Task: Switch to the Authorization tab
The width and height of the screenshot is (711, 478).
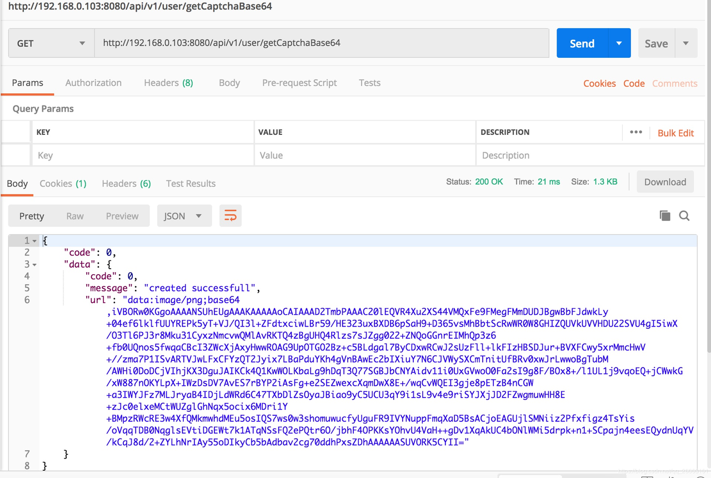Action: pyautogui.click(x=93, y=83)
